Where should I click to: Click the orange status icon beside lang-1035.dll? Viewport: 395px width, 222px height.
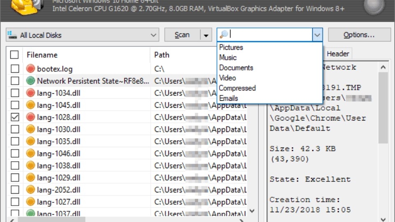point(30,141)
